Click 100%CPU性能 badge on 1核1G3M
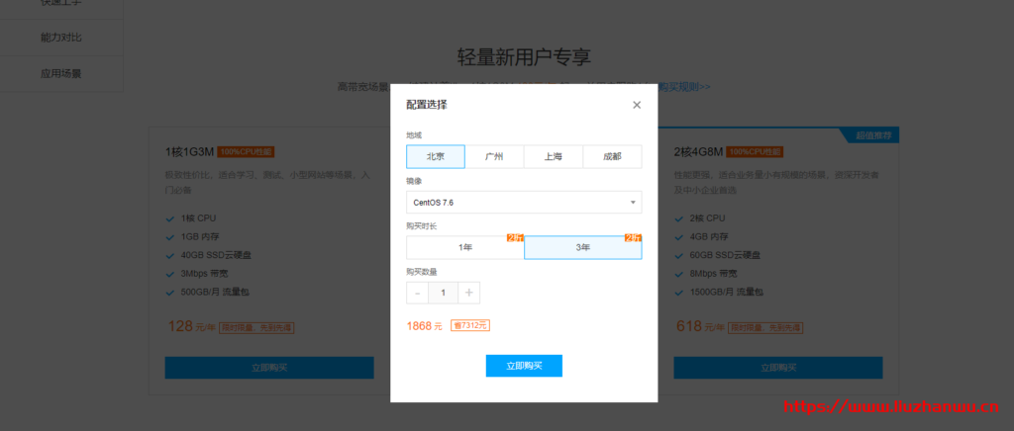This screenshot has height=431, width=1014. 246,152
